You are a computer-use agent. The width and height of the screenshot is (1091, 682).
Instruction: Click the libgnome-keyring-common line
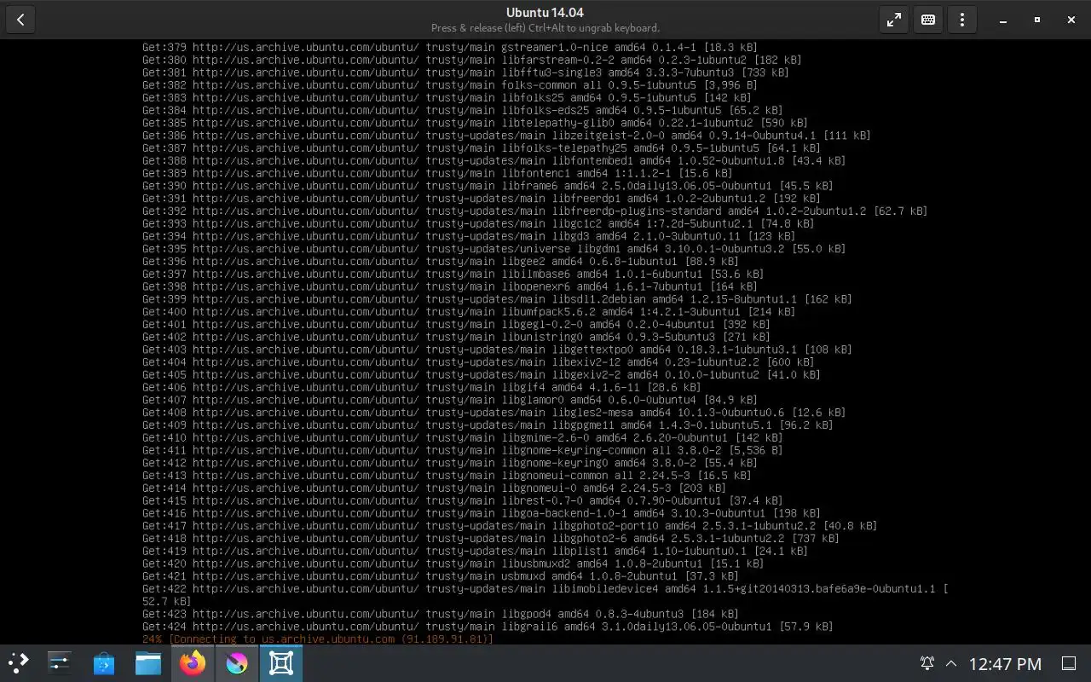(463, 450)
